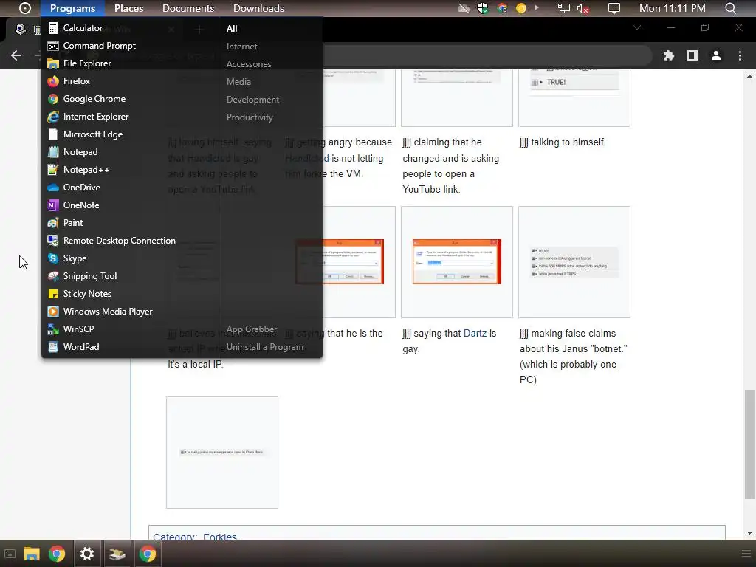
Task: Open the thumbnail captioned 'jjjj saying that Dartz is gay'
Action: (456, 262)
